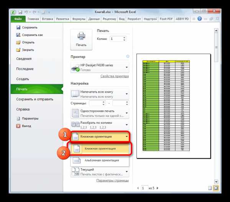Go to the previous preview page arrow
Screen dimensions: 230x202
pyautogui.click(x=138, y=188)
